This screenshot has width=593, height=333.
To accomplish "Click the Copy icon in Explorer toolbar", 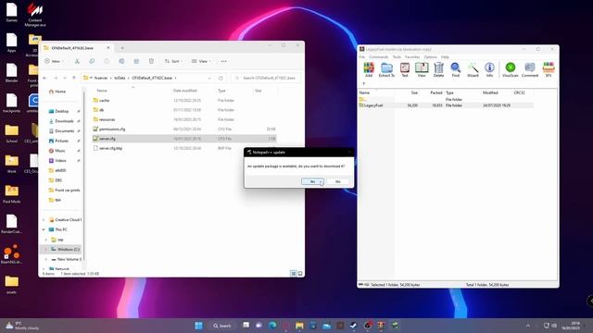I will pyautogui.click(x=92, y=61).
